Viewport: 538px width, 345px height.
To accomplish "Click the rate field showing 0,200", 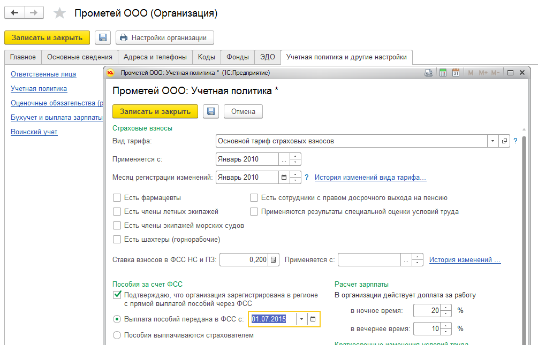I will [244, 259].
